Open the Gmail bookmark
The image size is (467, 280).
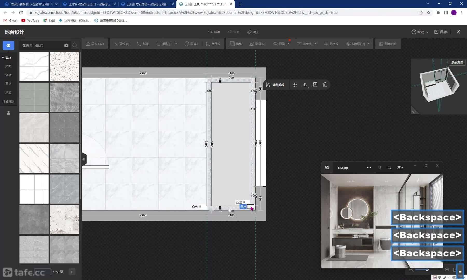(10, 20)
